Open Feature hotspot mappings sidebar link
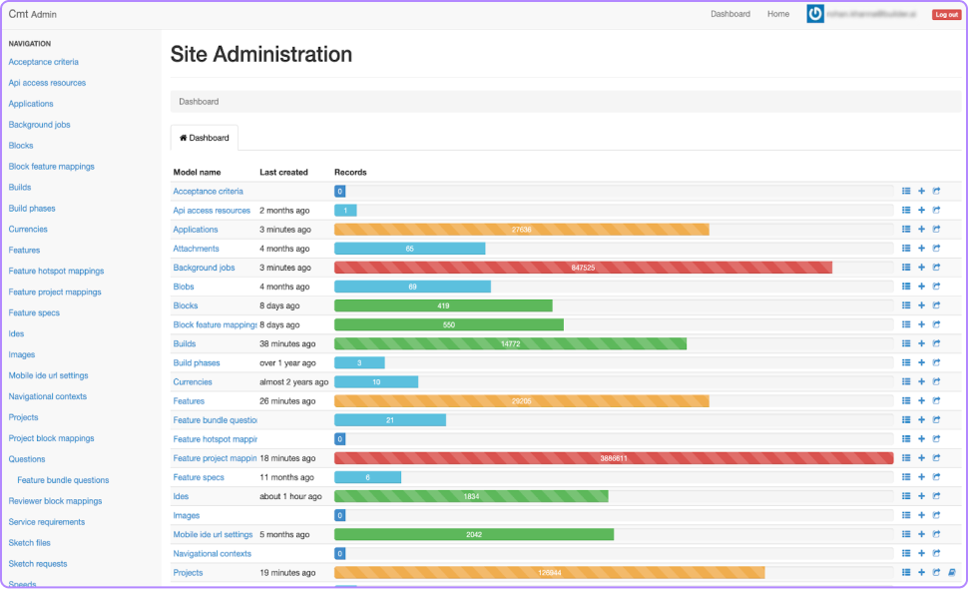The height and width of the screenshot is (589, 968). pyautogui.click(x=56, y=271)
